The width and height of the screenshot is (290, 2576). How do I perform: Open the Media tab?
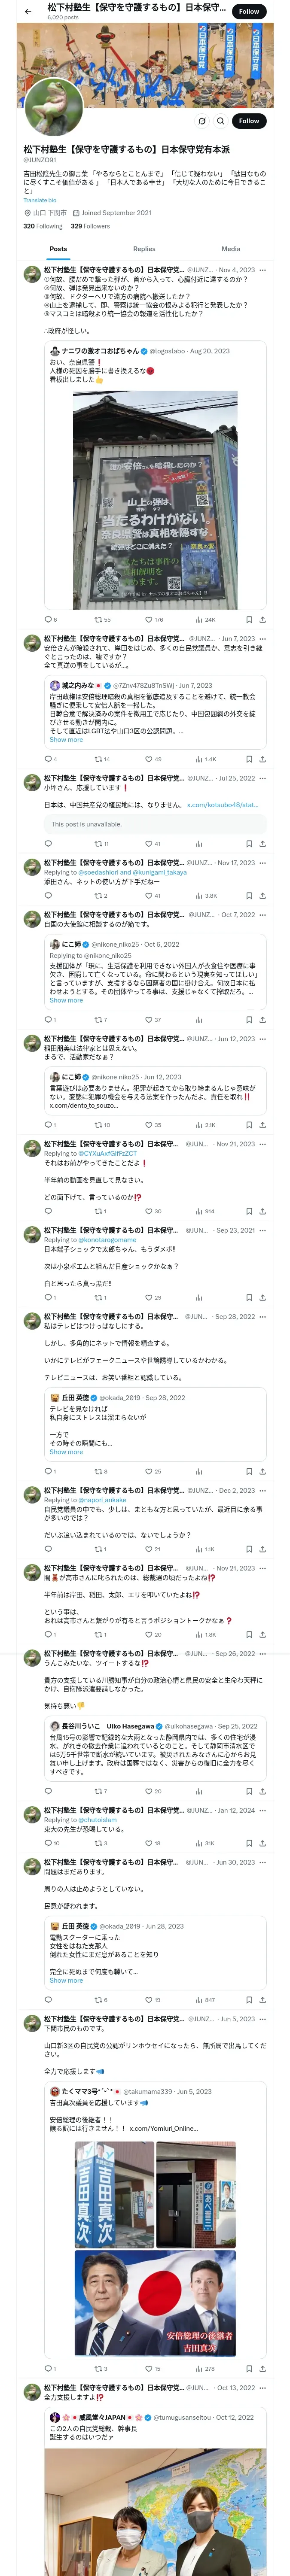[230, 249]
